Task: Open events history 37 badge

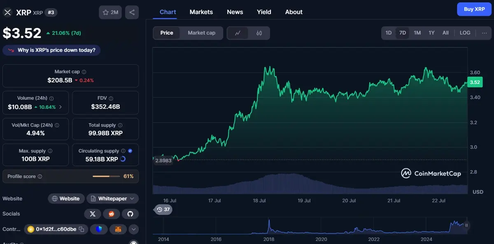Action: pos(163,209)
